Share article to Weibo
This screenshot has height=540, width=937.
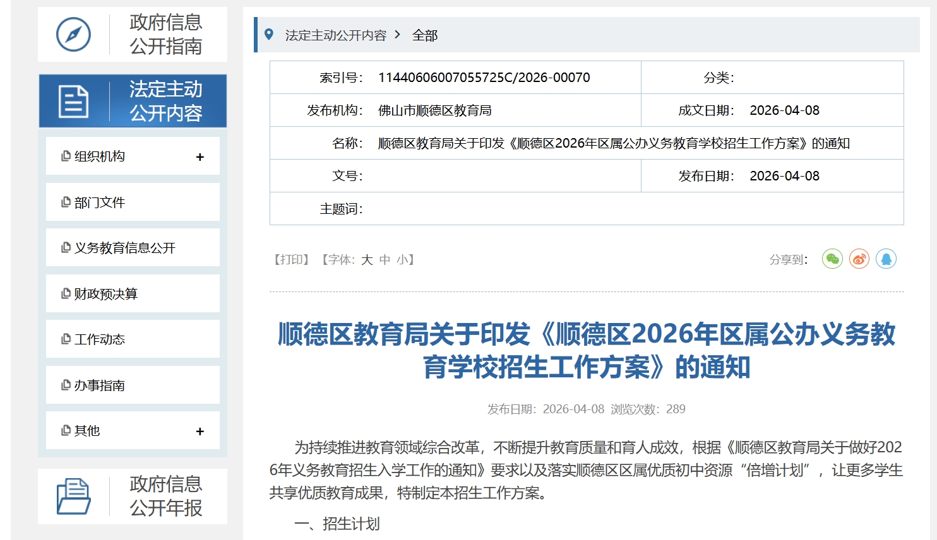[859, 259]
